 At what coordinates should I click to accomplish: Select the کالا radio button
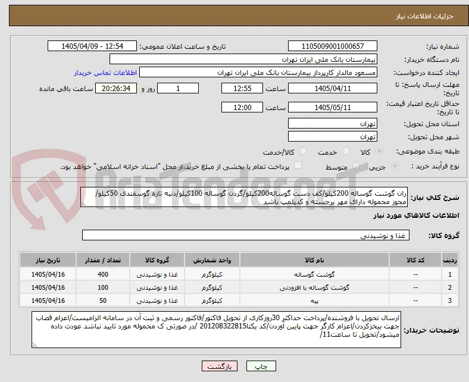click(x=379, y=151)
